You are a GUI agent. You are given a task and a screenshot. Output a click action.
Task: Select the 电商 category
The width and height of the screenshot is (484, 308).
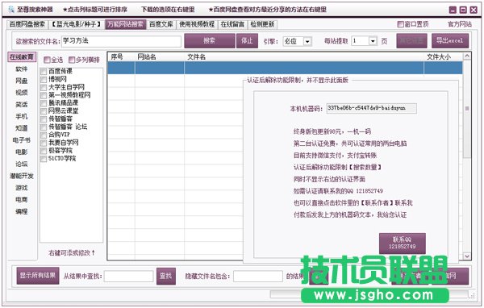click(x=22, y=200)
